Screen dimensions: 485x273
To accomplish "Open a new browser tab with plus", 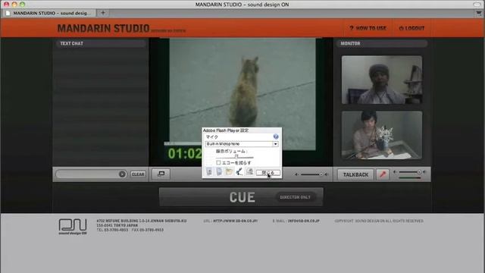I will (103, 13).
